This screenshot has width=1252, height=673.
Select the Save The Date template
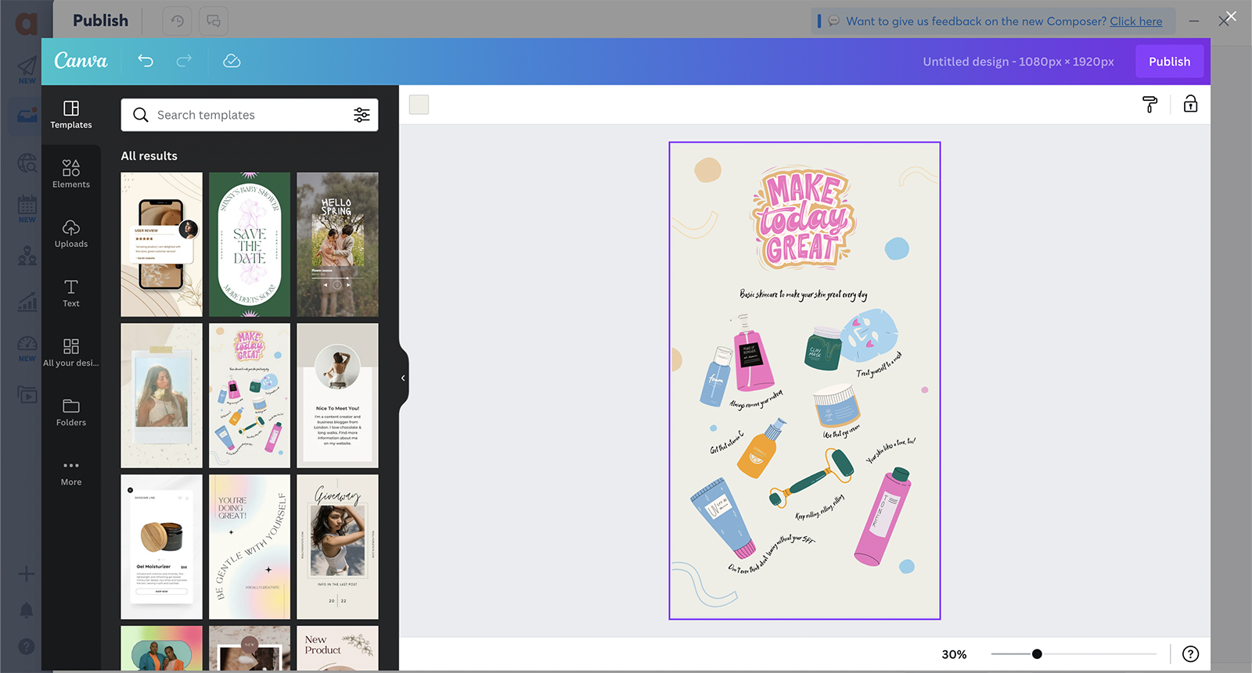pos(250,245)
